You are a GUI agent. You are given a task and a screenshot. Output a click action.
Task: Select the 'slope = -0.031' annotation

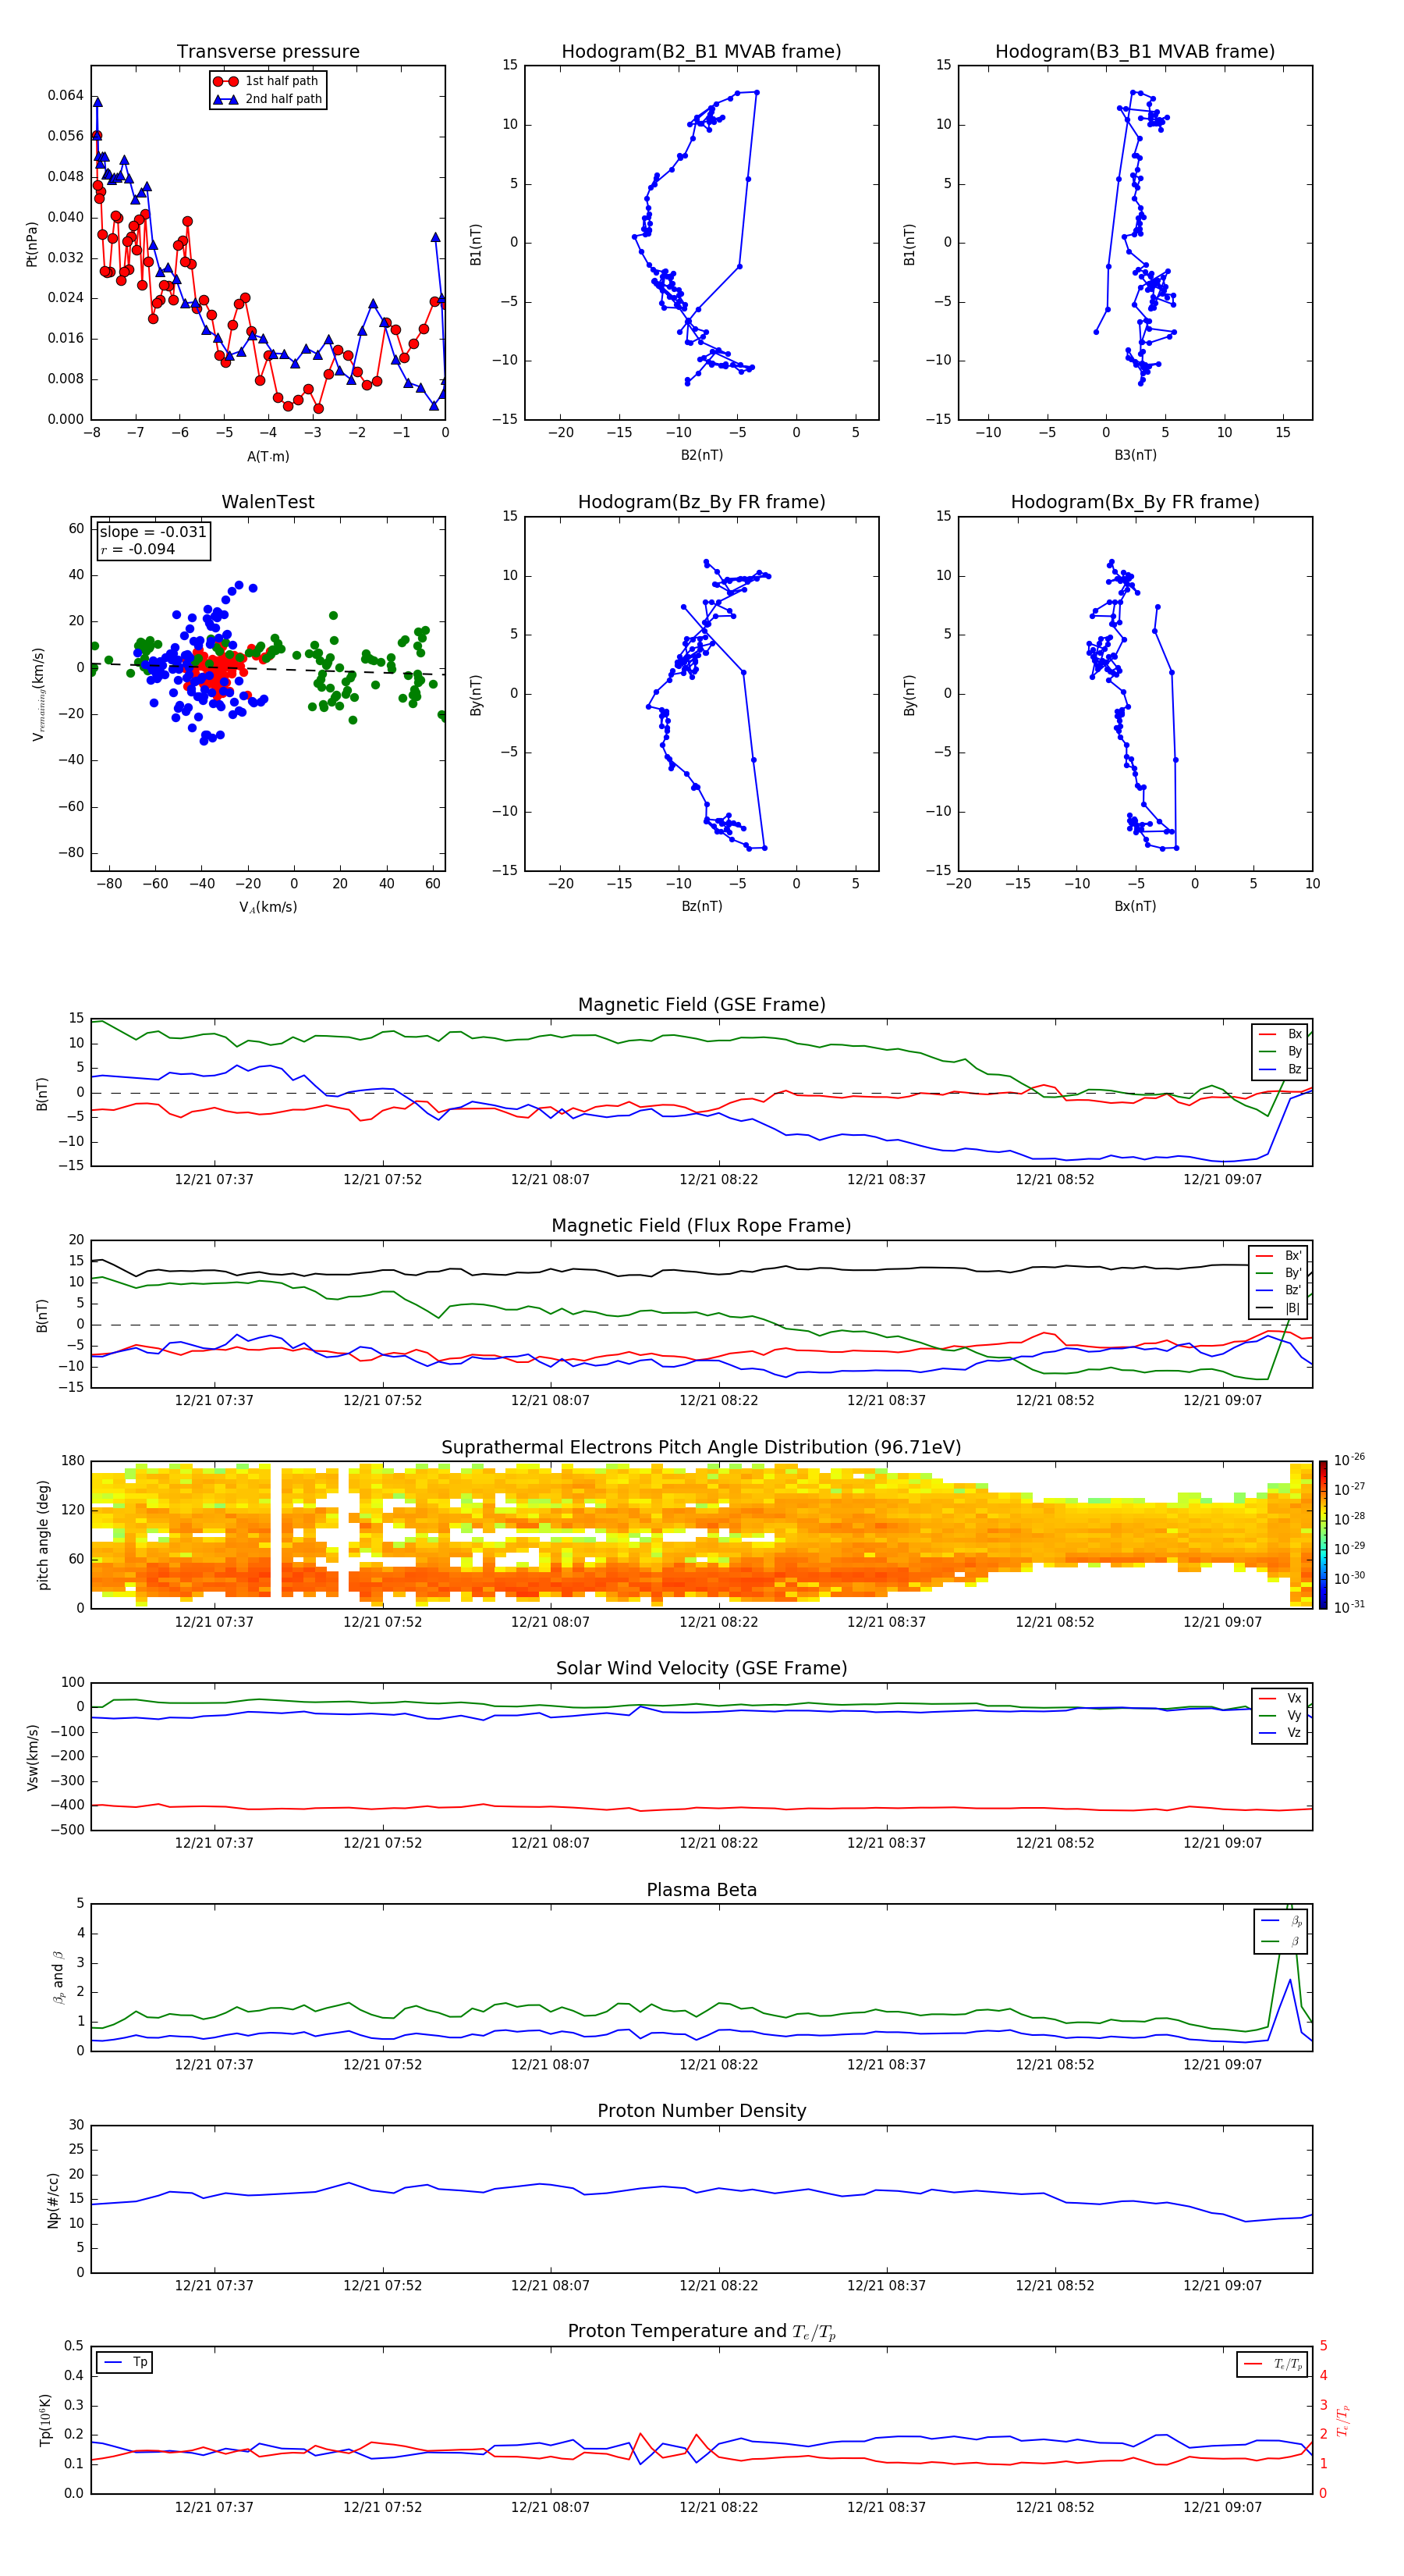tap(153, 532)
